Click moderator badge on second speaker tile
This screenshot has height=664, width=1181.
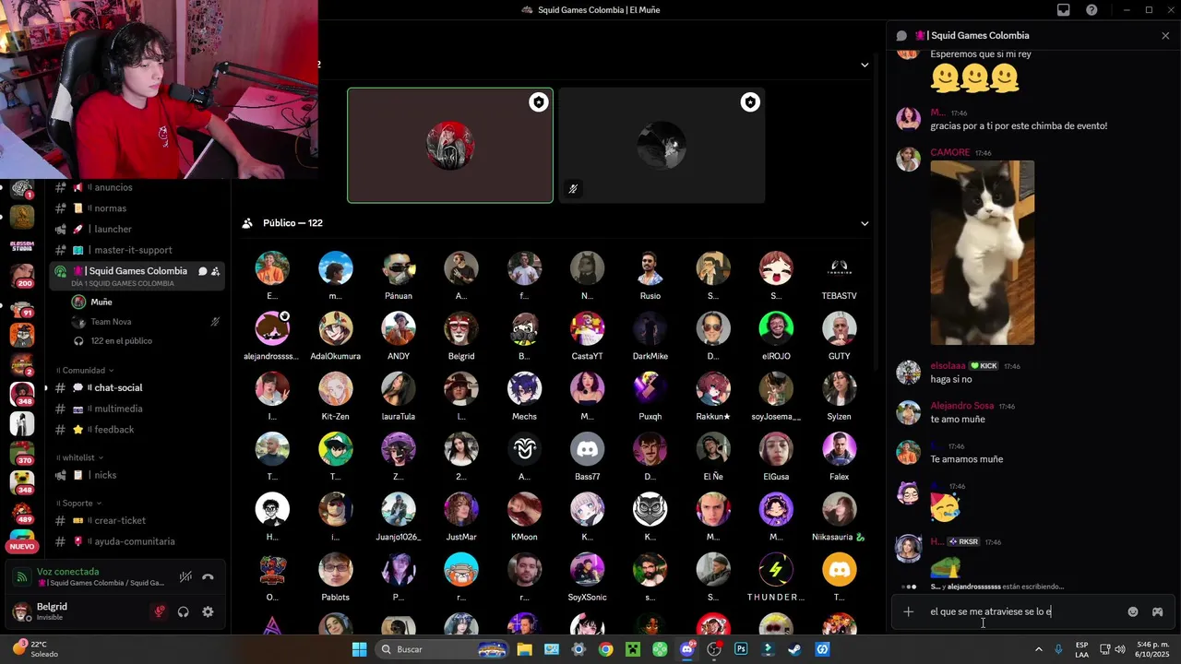point(750,102)
